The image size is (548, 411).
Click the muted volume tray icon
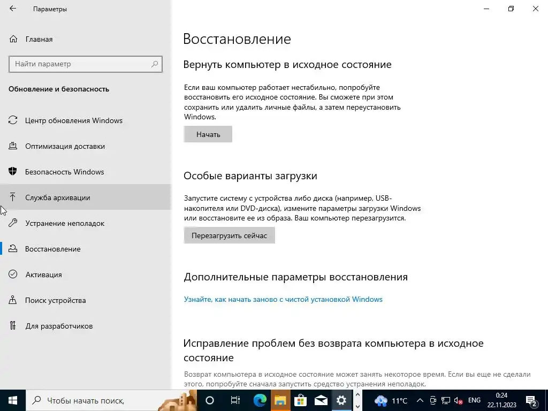pos(458,400)
